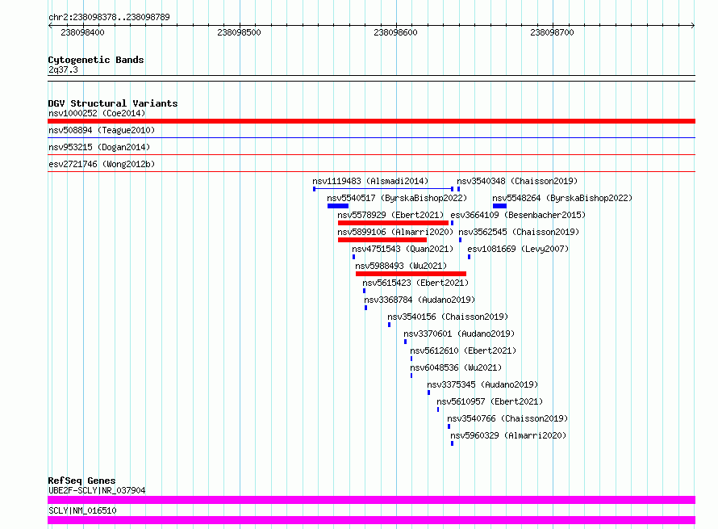
Task: Select nsv5960329 (Almarri2020) label
Action: 508,435
